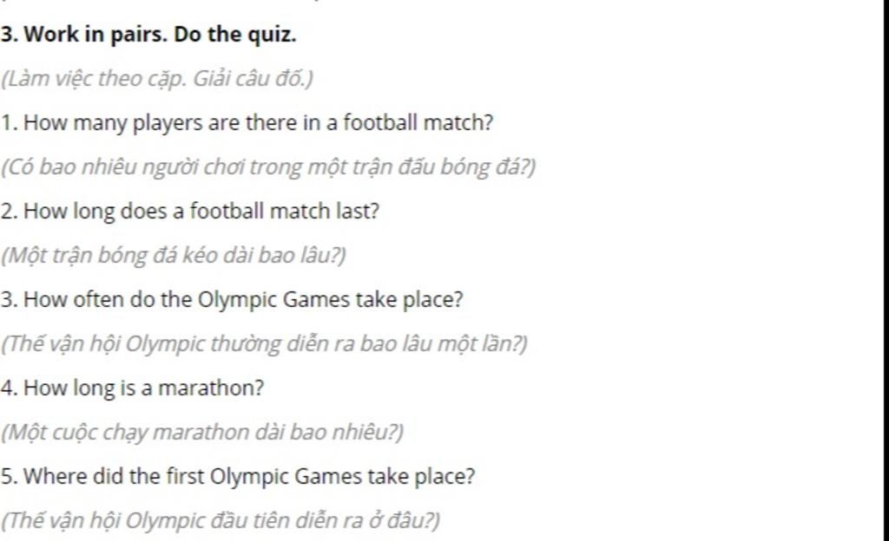Click question 5 about the first Olympic Games
Image resolution: width=889 pixels, height=541 pixels.
tap(238, 477)
